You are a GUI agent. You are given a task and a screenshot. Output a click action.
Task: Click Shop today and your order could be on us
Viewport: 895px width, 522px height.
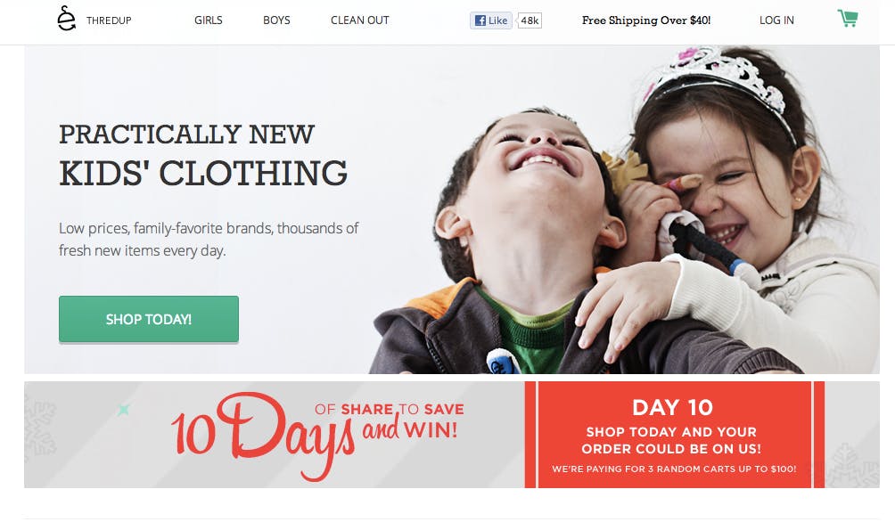671,440
